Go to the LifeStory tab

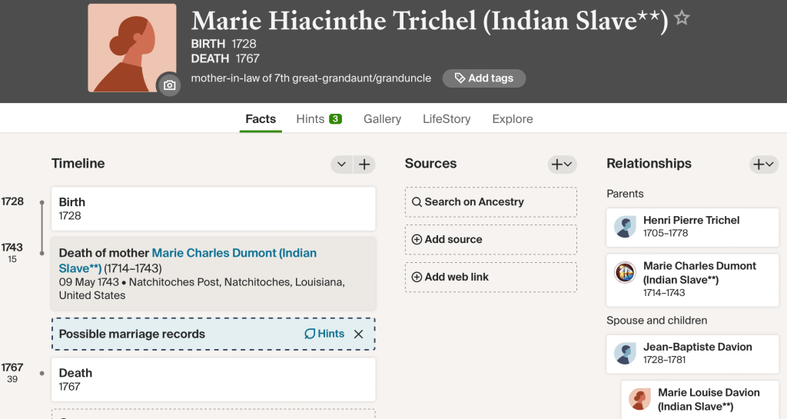447,119
